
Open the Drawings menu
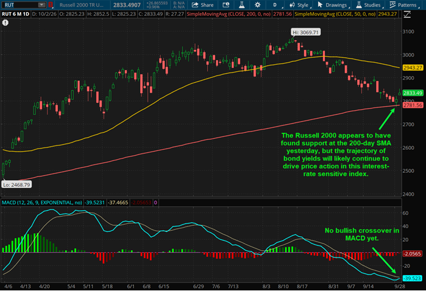pos(333,5)
